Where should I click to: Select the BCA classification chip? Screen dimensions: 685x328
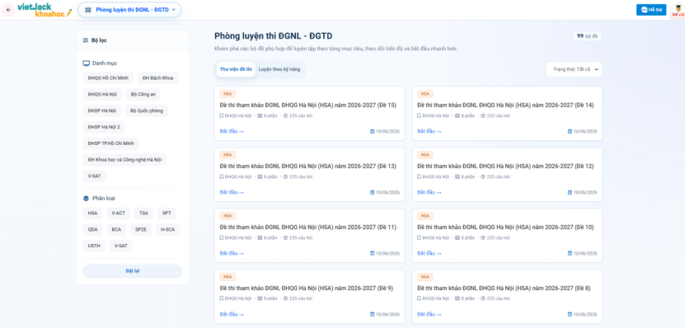click(117, 230)
